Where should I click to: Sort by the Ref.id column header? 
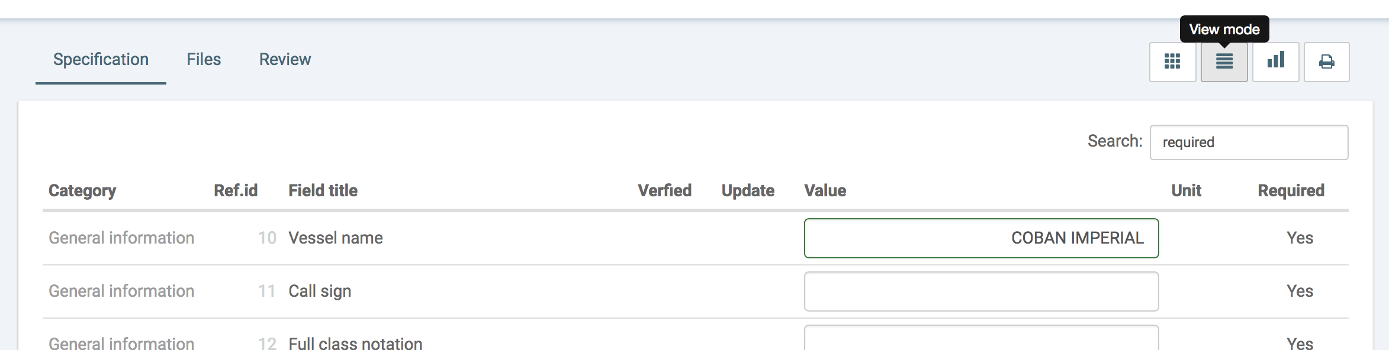(235, 190)
